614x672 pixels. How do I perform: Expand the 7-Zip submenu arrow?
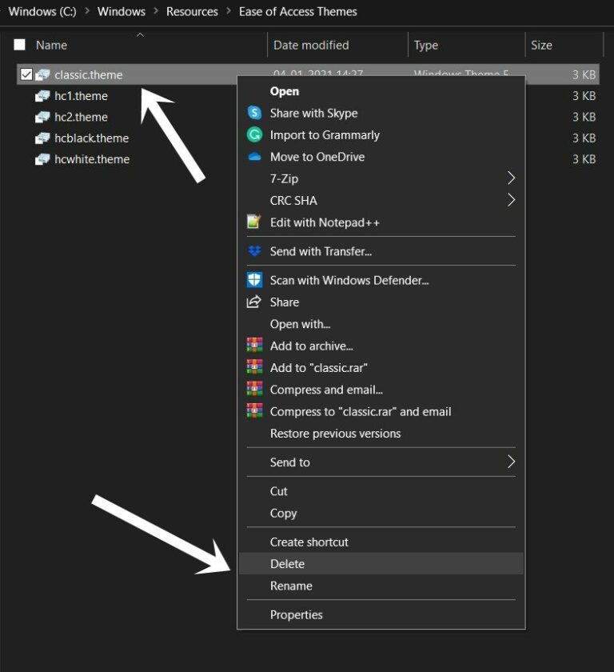pos(511,178)
